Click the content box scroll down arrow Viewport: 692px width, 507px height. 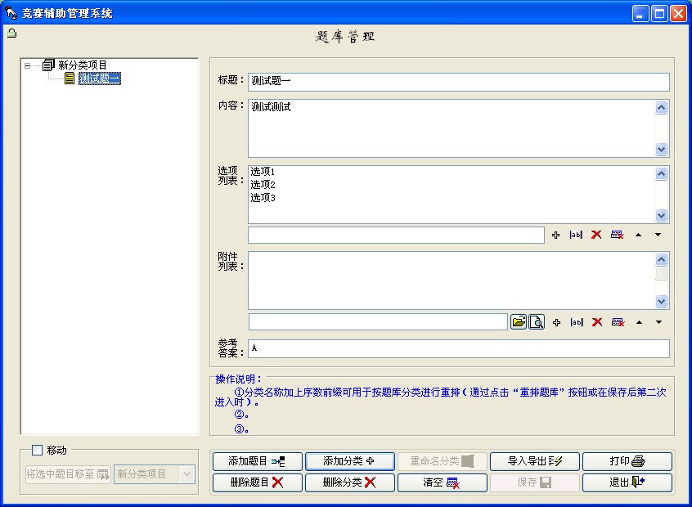[661, 149]
